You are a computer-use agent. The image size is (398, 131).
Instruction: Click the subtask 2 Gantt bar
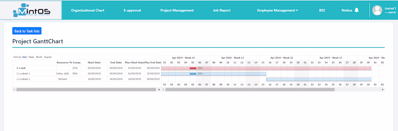[x=319, y=79]
